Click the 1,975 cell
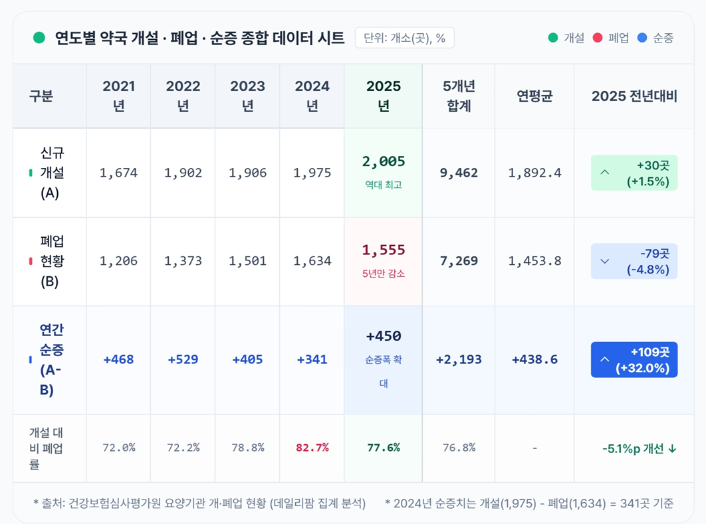Viewport: 706px width, 524px height. click(x=312, y=173)
